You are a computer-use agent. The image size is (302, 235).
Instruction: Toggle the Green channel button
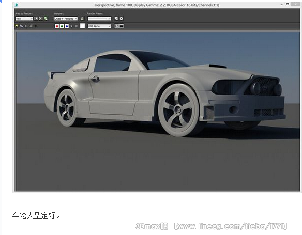click(x=62, y=26)
